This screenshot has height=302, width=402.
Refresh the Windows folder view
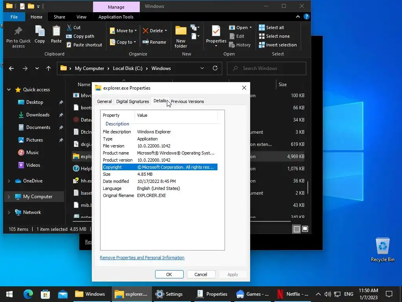click(215, 68)
